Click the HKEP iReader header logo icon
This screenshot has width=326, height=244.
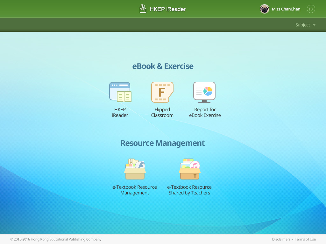tap(143, 9)
